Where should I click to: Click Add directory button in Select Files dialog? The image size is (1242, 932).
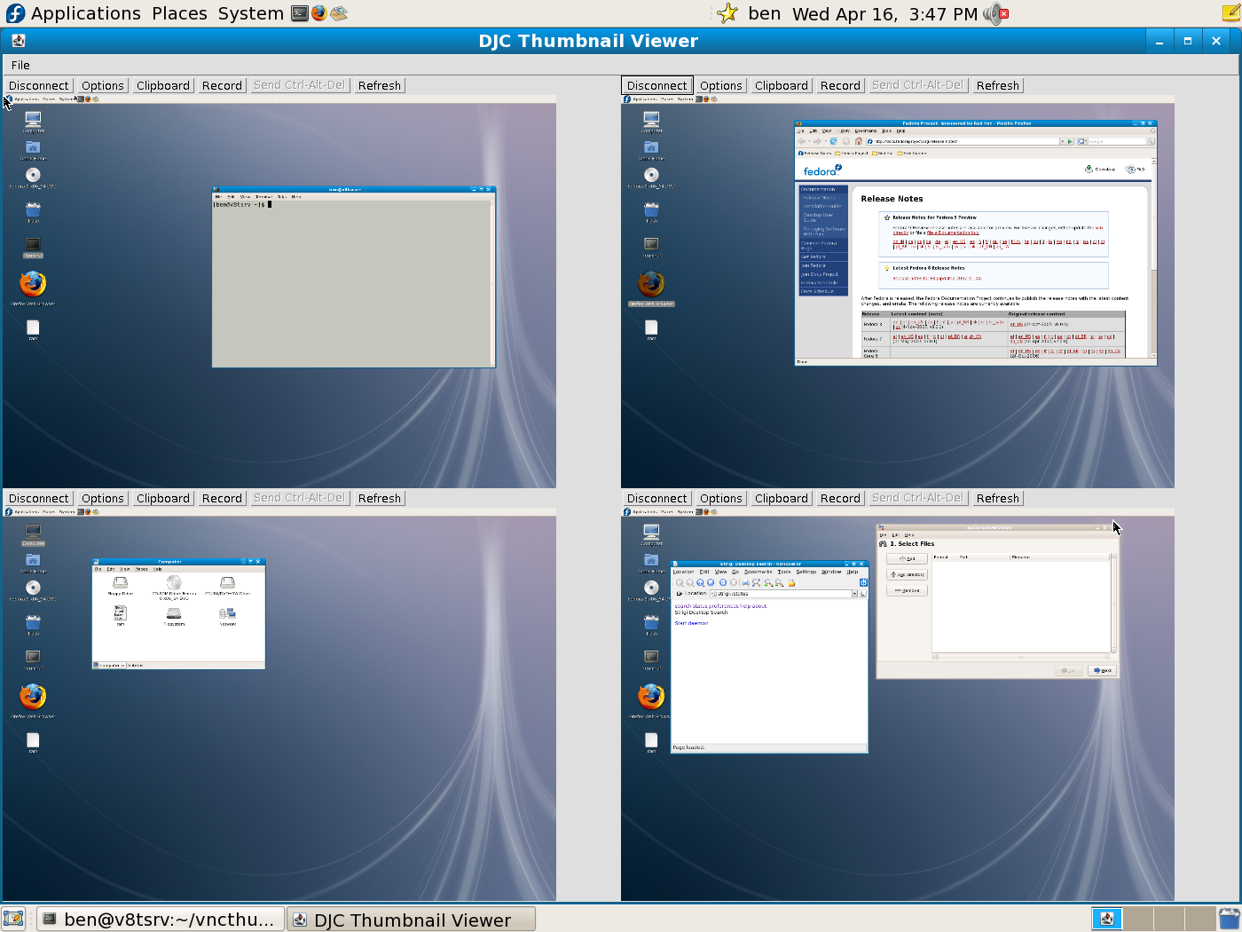(907, 574)
